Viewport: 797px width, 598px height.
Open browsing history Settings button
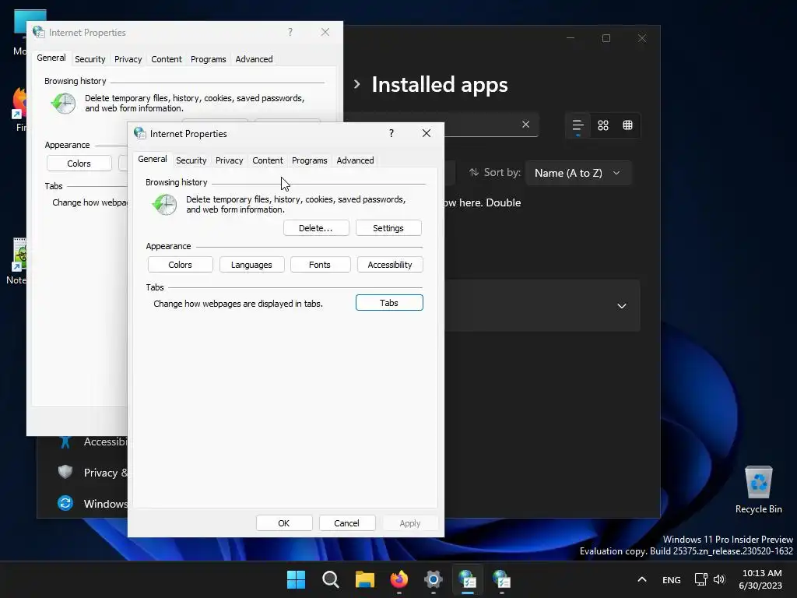(388, 228)
